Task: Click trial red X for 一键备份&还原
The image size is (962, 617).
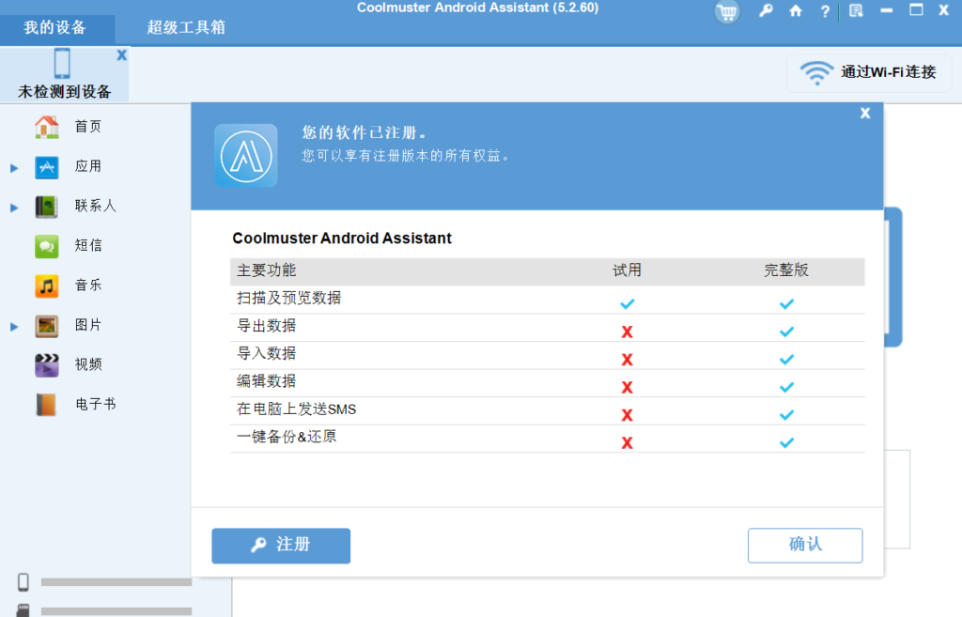Action: (627, 443)
